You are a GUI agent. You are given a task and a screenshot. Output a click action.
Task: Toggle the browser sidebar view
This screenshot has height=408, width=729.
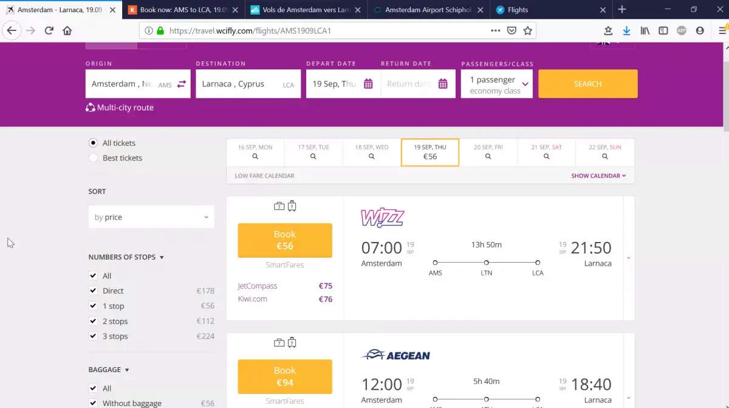663,30
